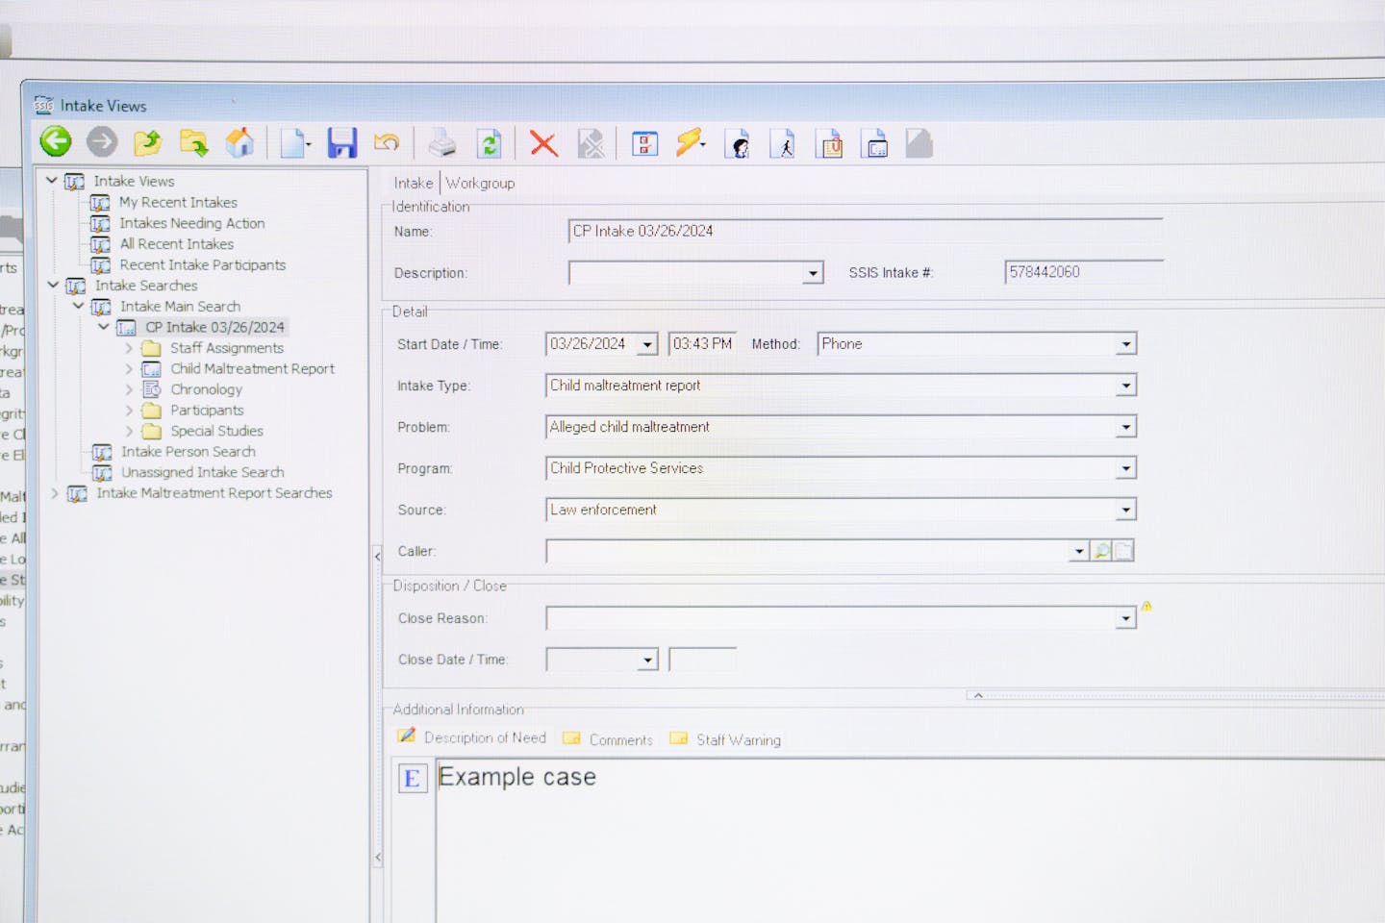This screenshot has height=923, width=1385.
Task: Select the Staff Warning tab
Action: coord(738,739)
